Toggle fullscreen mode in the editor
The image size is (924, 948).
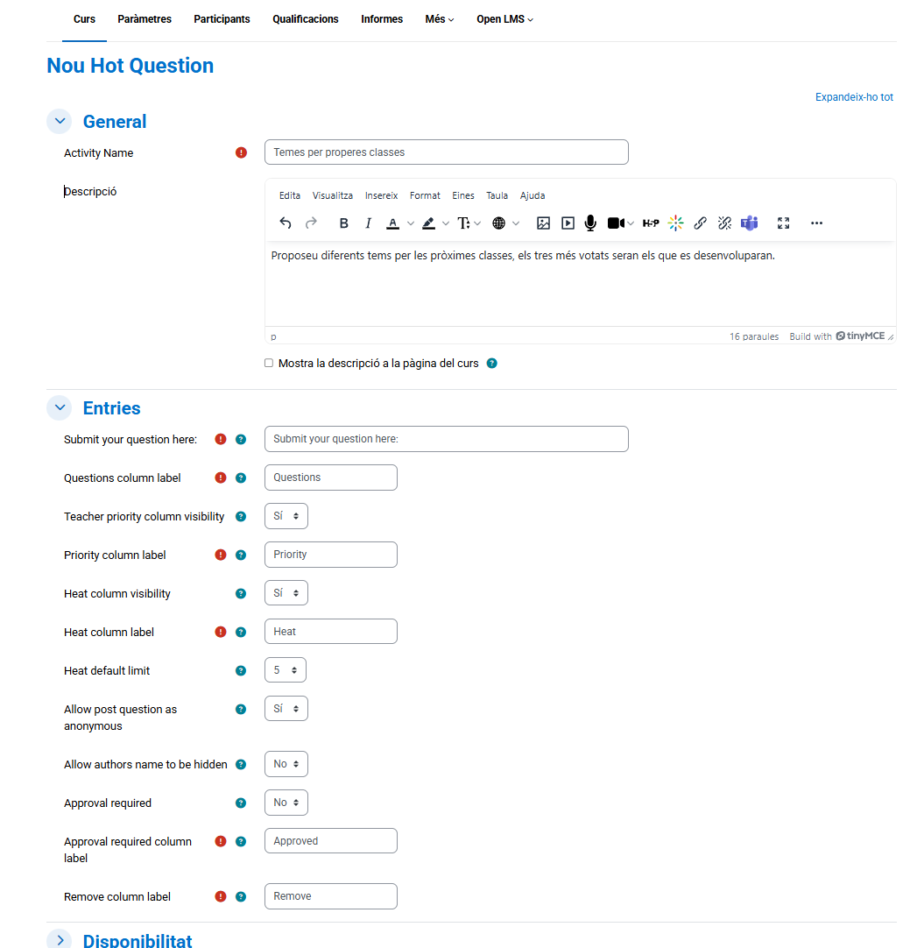pos(784,223)
